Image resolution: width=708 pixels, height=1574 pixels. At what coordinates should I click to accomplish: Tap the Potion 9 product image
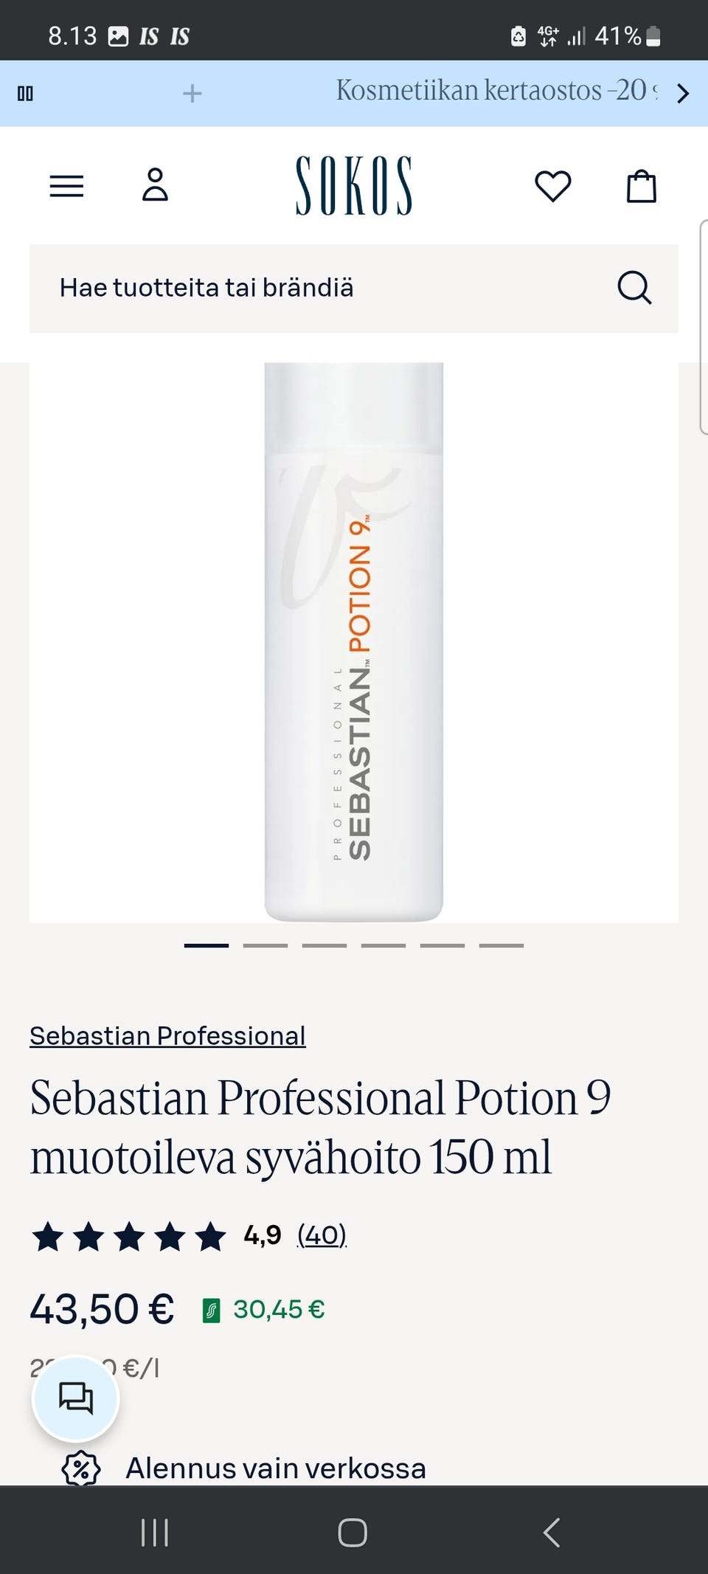354,642
